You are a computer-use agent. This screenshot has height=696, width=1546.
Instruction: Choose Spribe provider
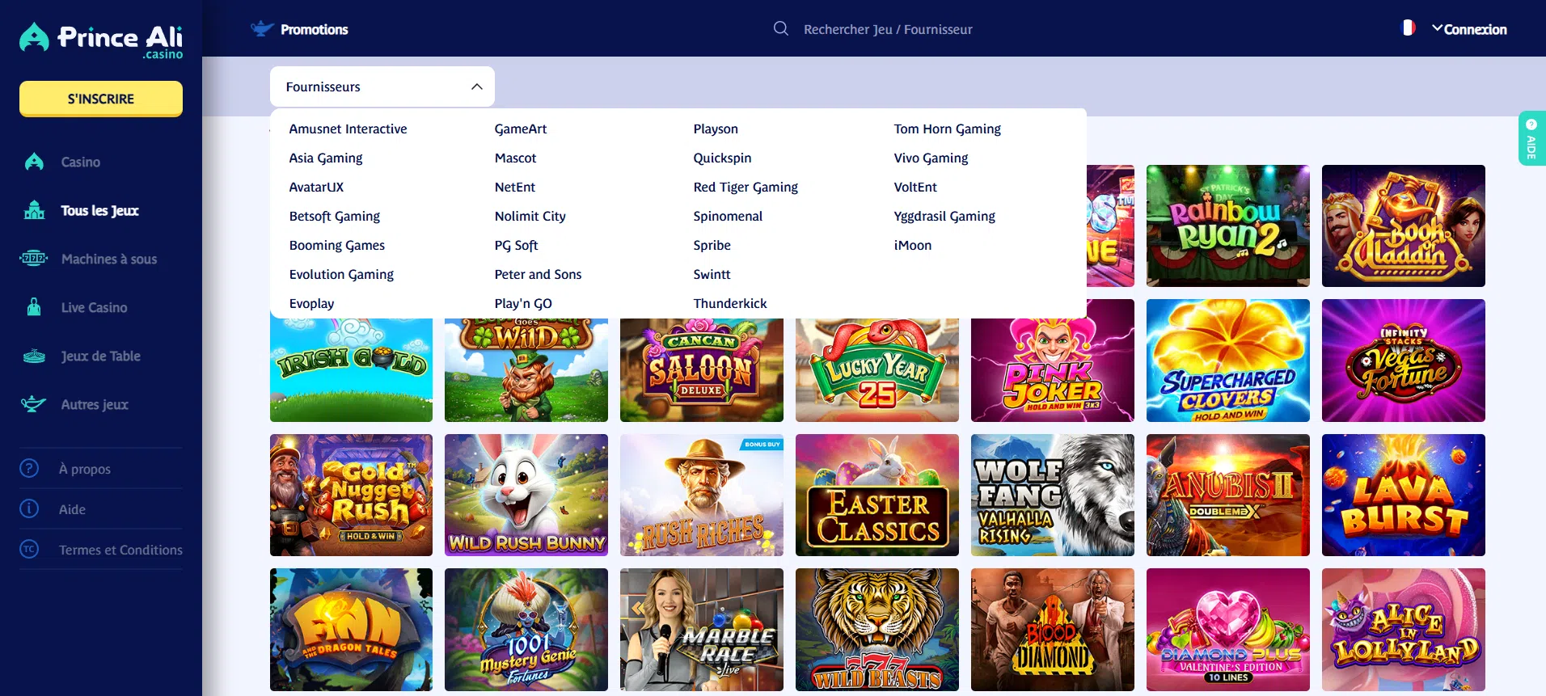[x=712, y=245]
